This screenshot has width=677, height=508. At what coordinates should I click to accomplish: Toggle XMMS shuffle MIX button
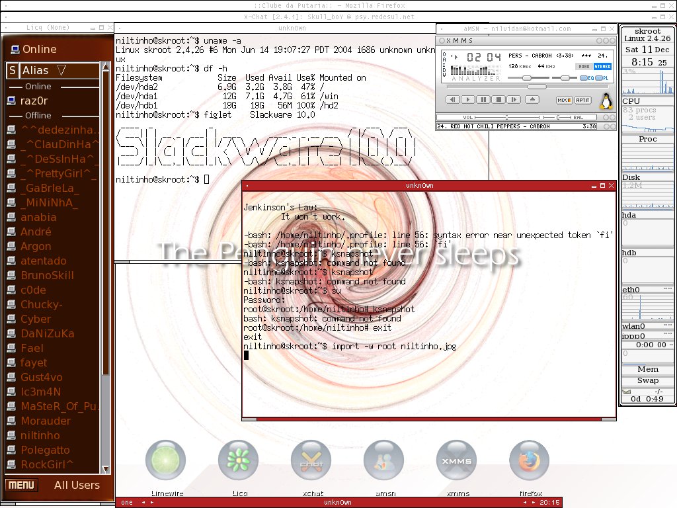564,101
